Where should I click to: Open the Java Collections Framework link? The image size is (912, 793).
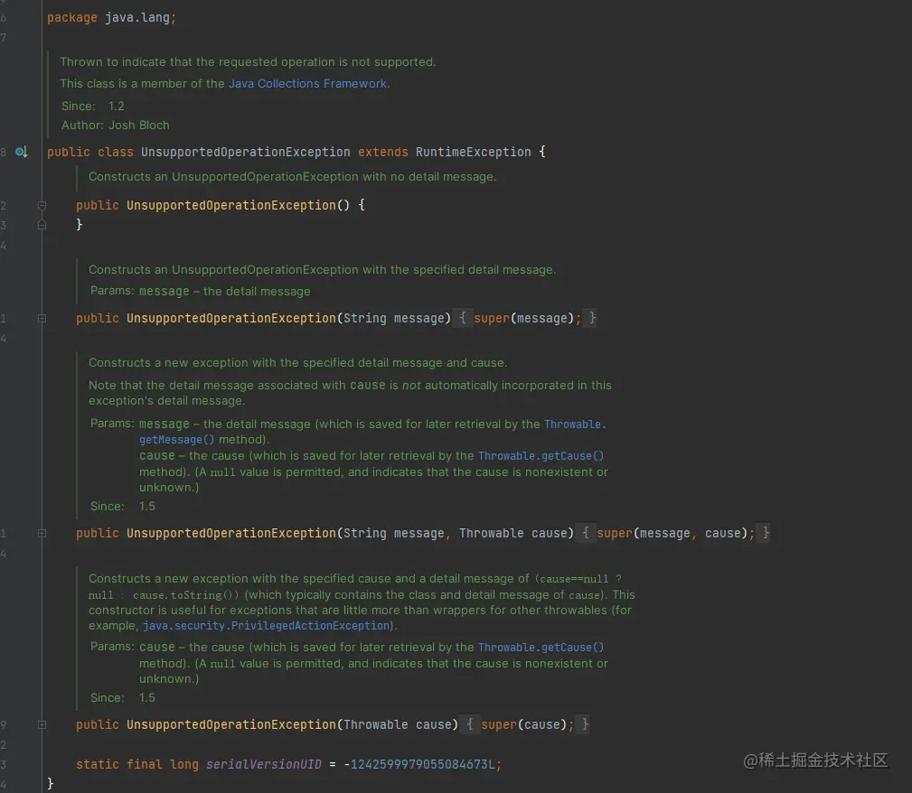[307, 84]
